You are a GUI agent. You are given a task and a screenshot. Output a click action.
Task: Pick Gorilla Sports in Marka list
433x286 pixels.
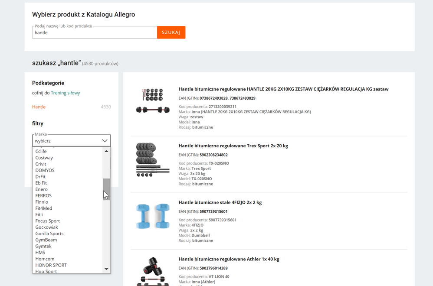49,234
